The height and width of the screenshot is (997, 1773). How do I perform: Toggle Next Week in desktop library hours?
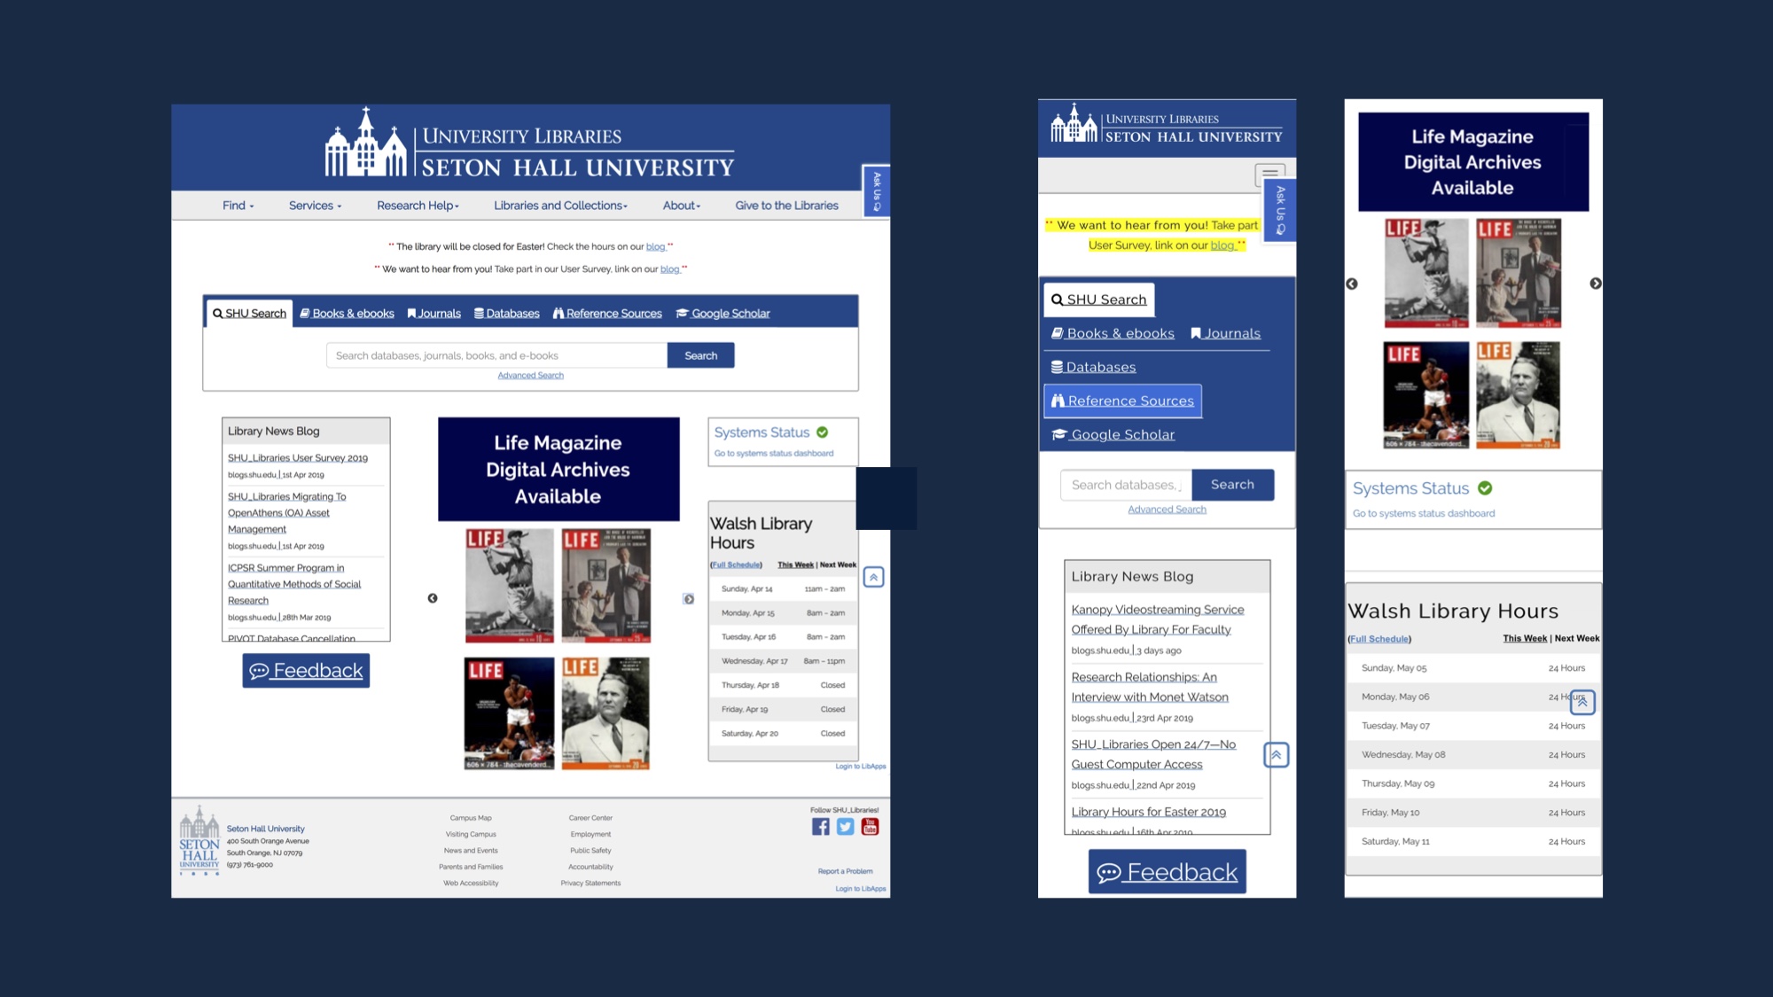838,565
